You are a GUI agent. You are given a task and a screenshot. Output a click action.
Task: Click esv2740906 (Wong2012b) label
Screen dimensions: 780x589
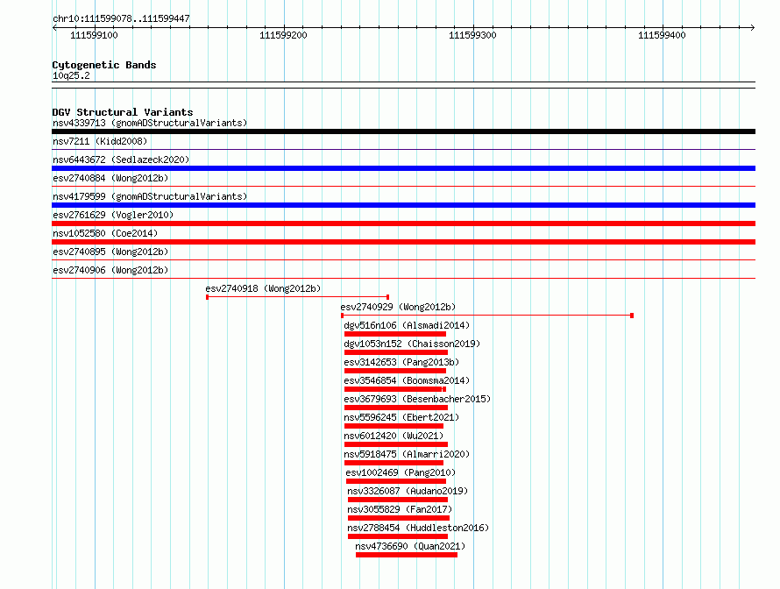tap(110, 270)
